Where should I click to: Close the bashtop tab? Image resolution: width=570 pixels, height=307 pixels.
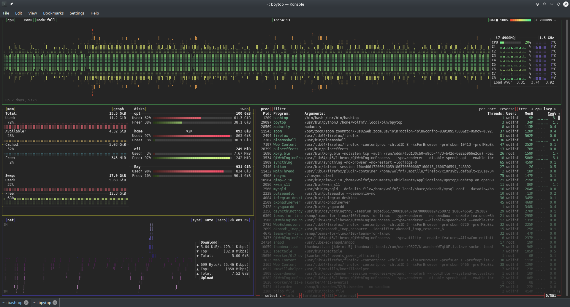point(26,303)
